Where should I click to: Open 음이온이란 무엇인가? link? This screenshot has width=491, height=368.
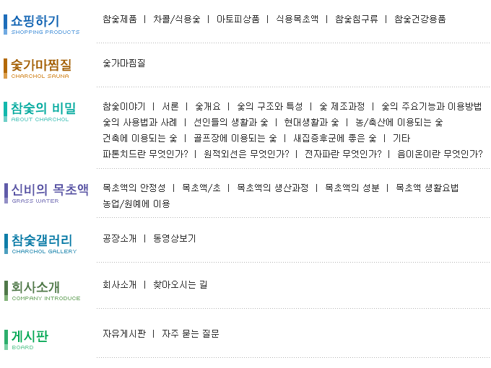[x=440, y=154]
